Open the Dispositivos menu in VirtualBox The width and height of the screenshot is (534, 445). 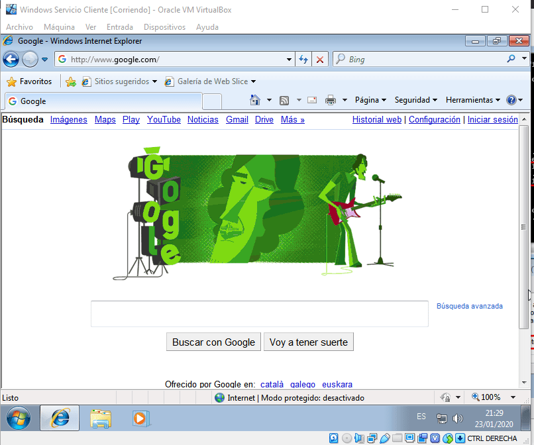point(164,27)
